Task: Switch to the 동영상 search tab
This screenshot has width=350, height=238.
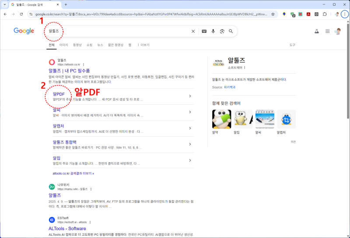Action: (77, 45)
